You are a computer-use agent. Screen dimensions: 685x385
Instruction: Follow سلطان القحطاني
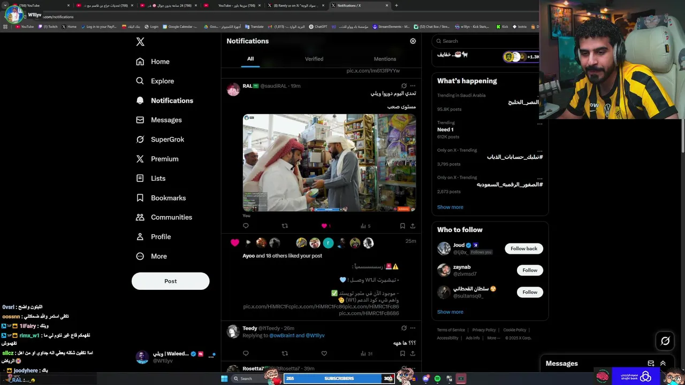(x=530, y=292)
